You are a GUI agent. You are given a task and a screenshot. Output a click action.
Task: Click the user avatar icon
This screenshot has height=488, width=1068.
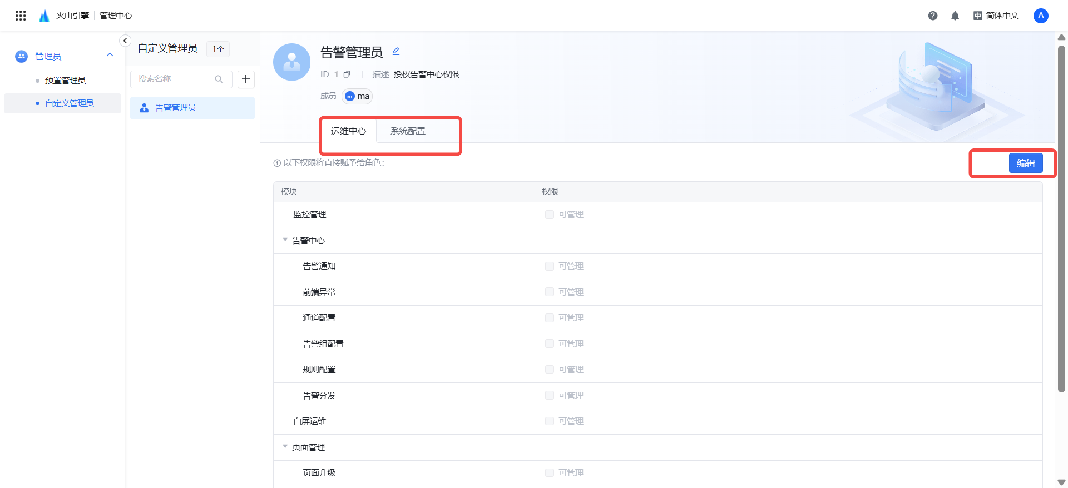click(x=1041, y=16)
